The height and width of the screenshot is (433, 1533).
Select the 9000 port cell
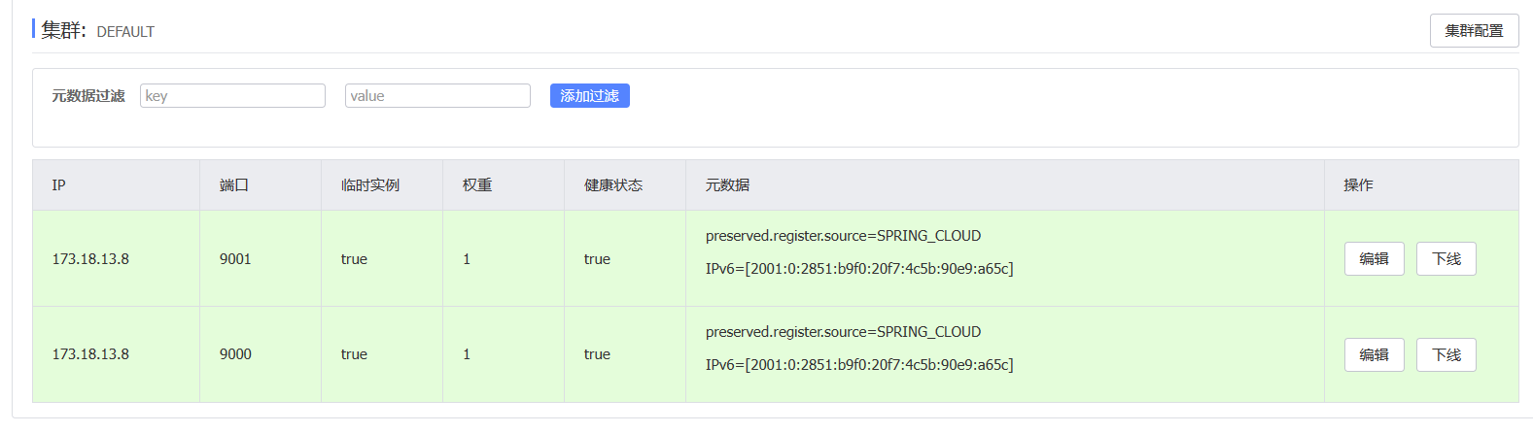(x=235, y=354)
